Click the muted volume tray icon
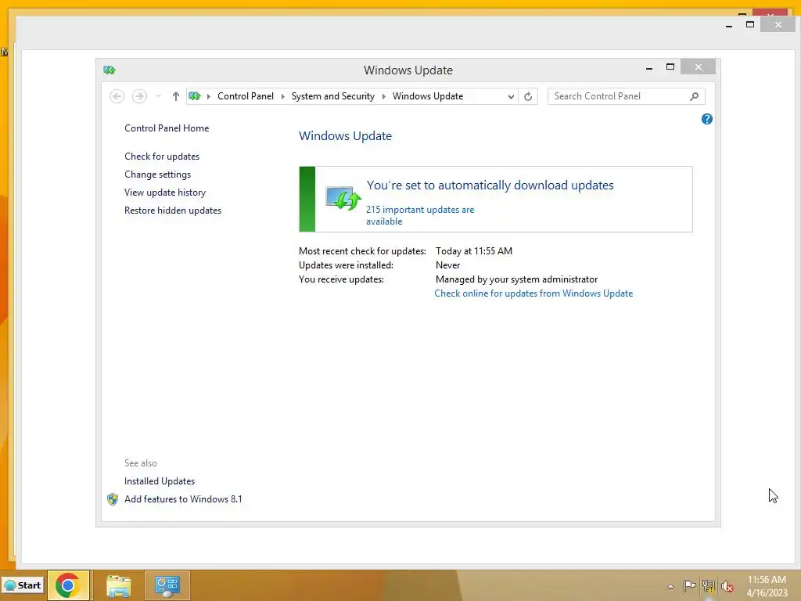 tap(727, 586)
